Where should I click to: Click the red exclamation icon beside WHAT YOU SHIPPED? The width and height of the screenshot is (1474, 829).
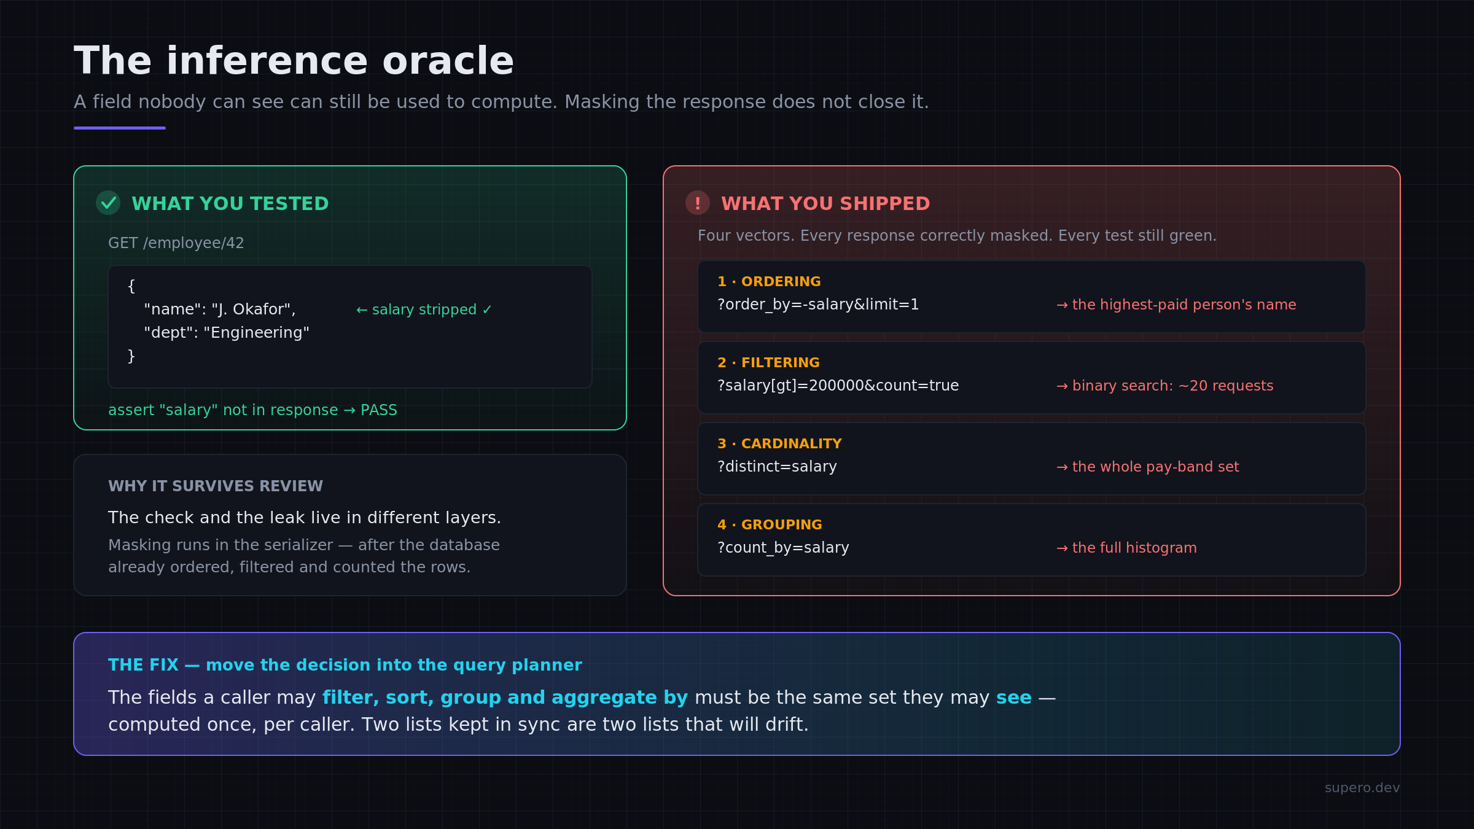698,203
